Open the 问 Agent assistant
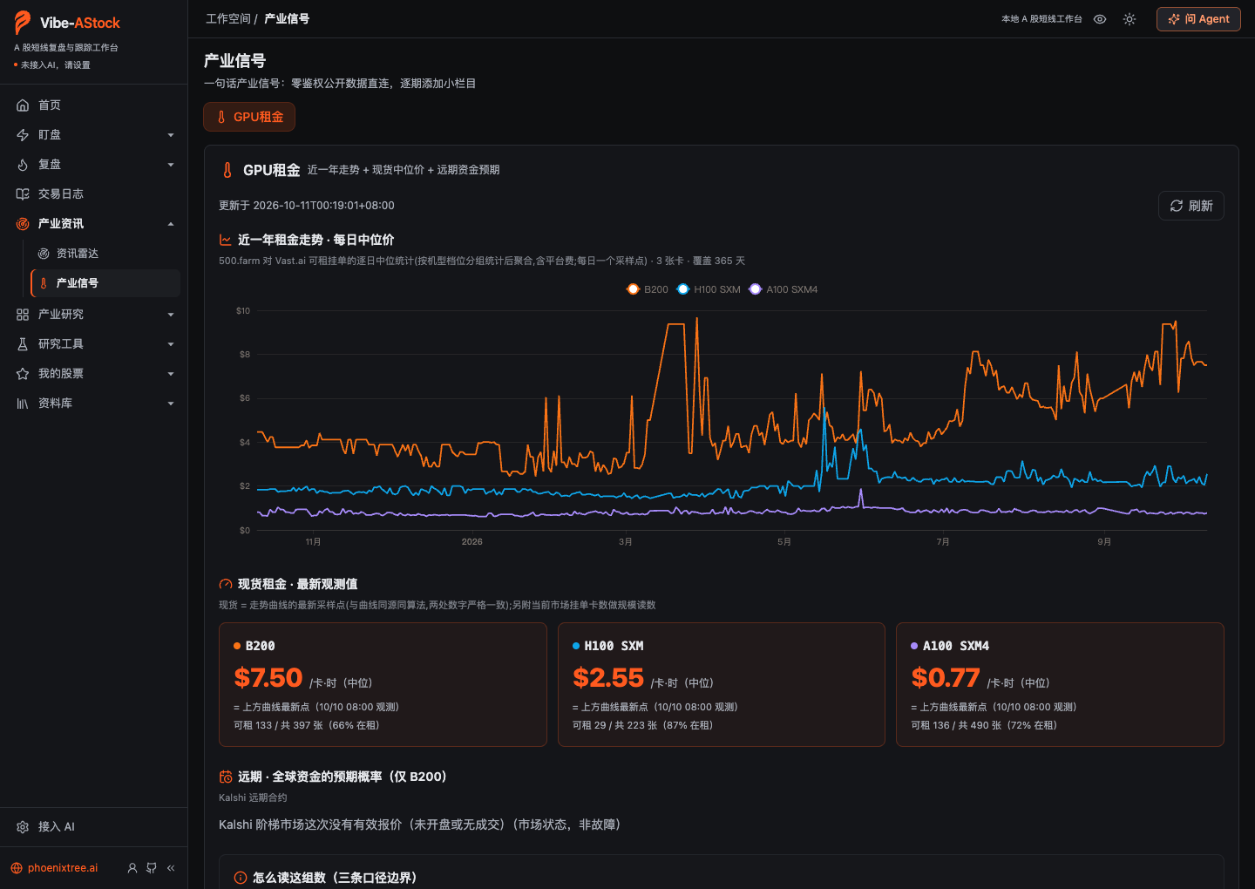The image size is (1255, 889). click(1198, 19)
